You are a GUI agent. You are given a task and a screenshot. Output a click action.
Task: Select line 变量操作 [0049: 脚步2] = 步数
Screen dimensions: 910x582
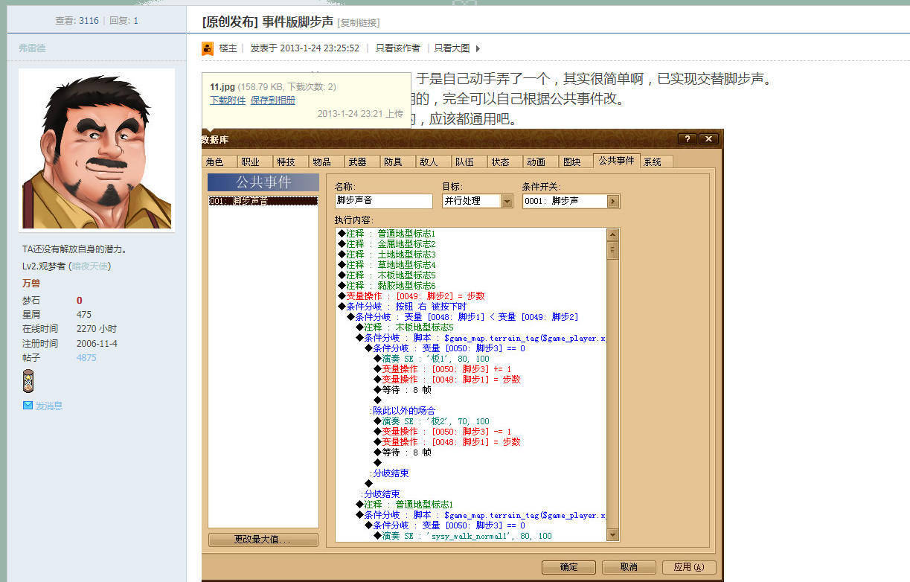coord(411,296)
